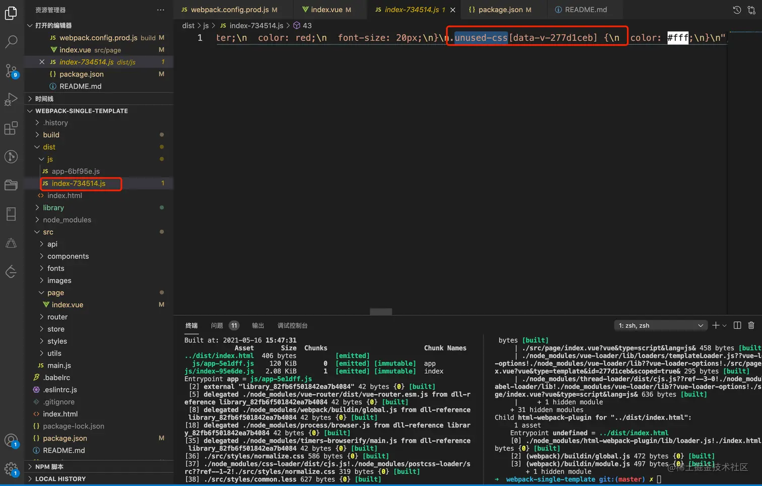762x486 pixels.
Task: Collapse the src folder
Action: pos(99,232)
